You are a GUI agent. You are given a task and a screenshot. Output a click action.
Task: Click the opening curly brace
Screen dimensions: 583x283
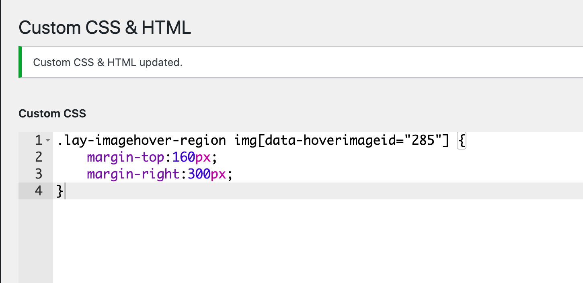click(x=461, y=141)
